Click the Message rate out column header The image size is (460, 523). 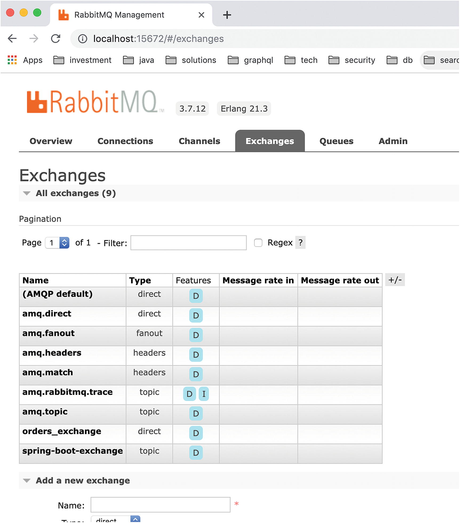[x=340, y=280]
